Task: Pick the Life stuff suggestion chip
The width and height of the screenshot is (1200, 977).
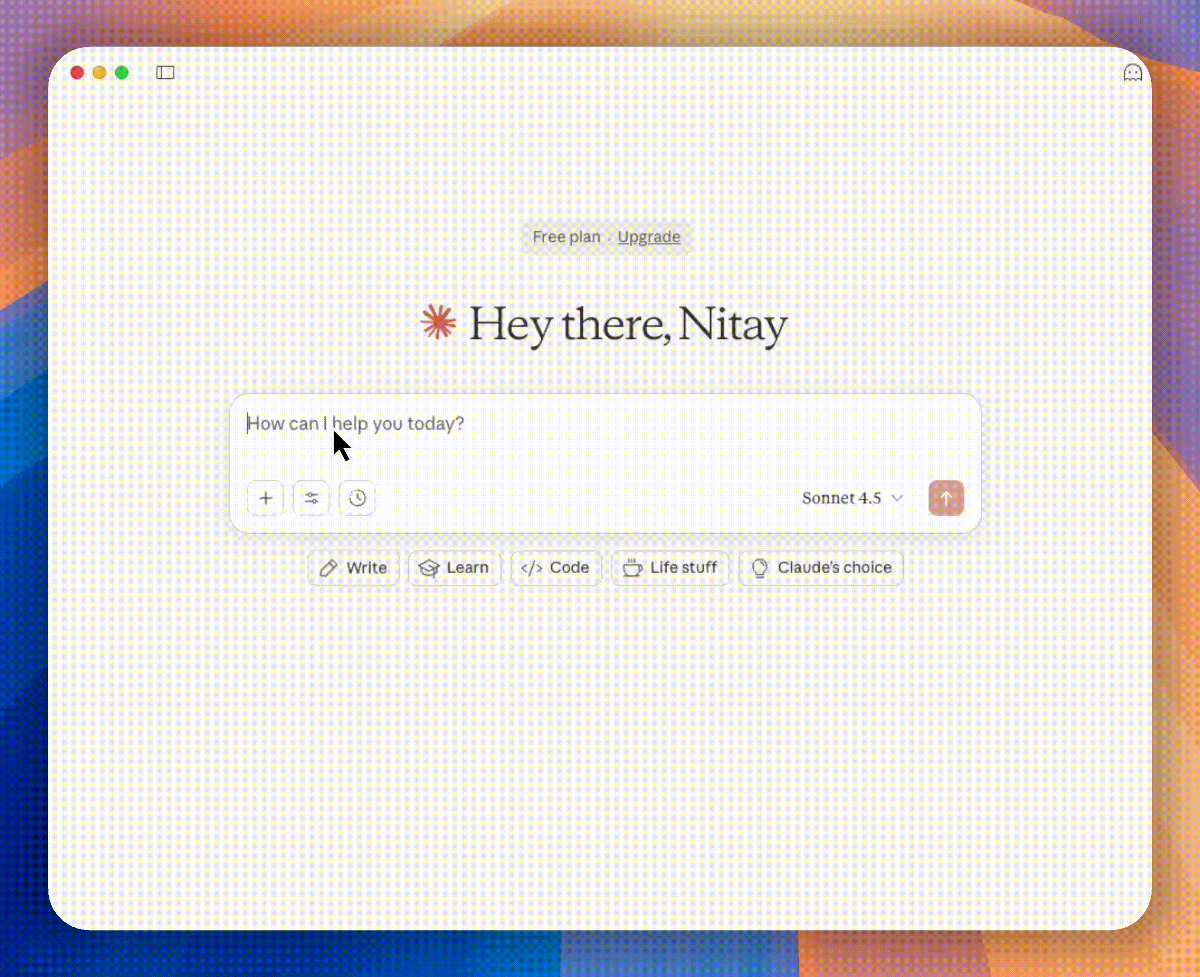Action: tap(670, 568)
